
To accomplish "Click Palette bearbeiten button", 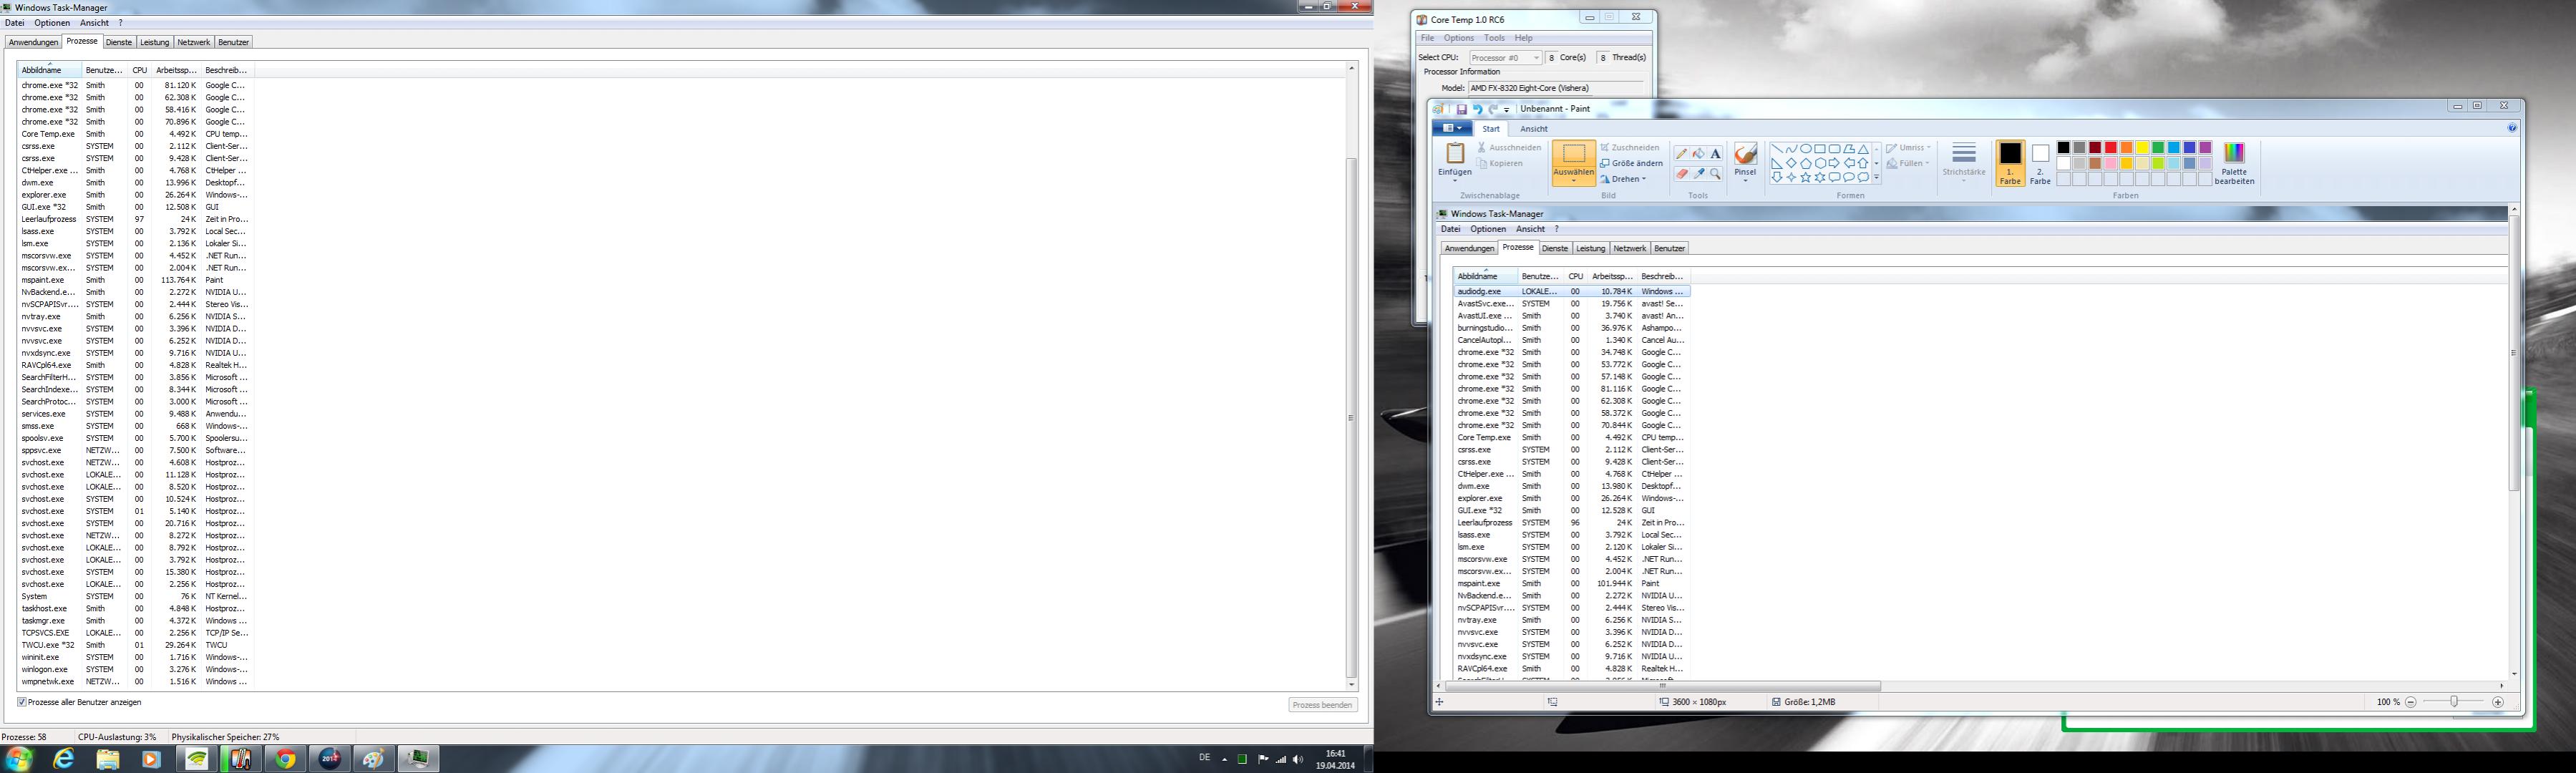I will click(2234, 162).
